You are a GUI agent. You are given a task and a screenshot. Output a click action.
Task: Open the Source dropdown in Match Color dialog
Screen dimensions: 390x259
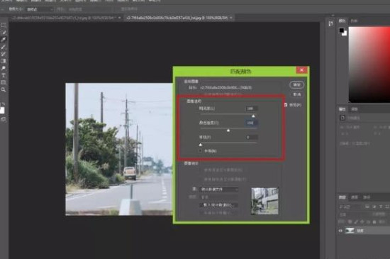pyautogui.click(x=218, y=189)
